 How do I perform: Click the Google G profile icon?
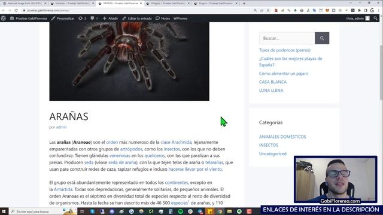coord(372,10)
